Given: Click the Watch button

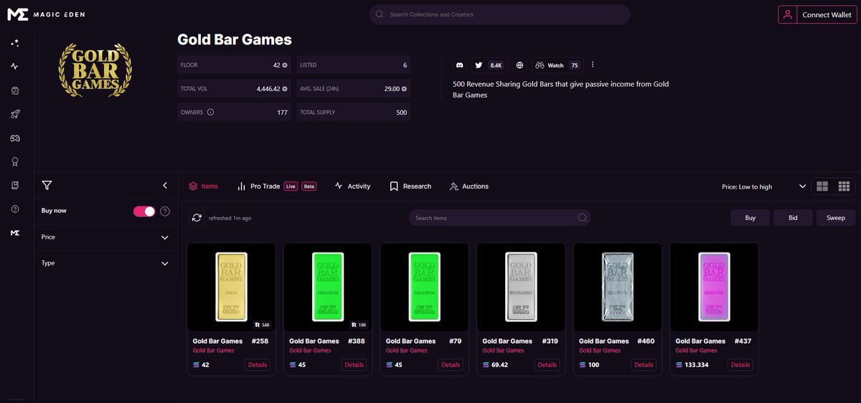Looking at the screenshot, I should 557,65.
